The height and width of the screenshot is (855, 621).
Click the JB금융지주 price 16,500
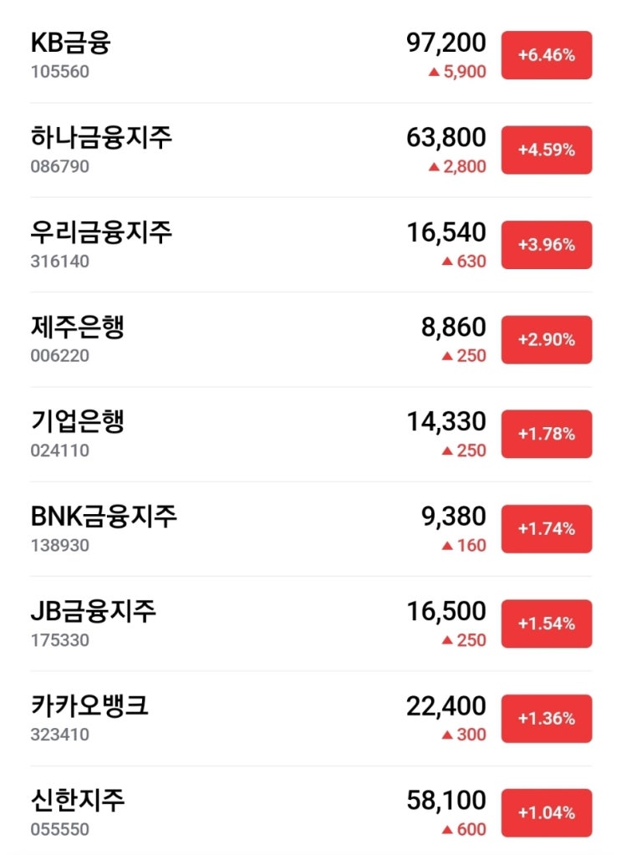pyautogui.click(x=445, y=611)
